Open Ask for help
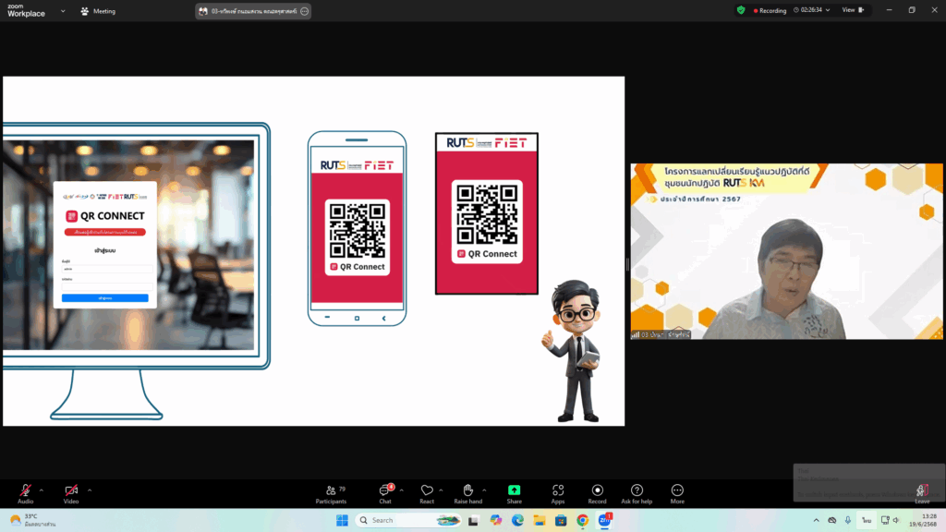 [x=637, y=493]
